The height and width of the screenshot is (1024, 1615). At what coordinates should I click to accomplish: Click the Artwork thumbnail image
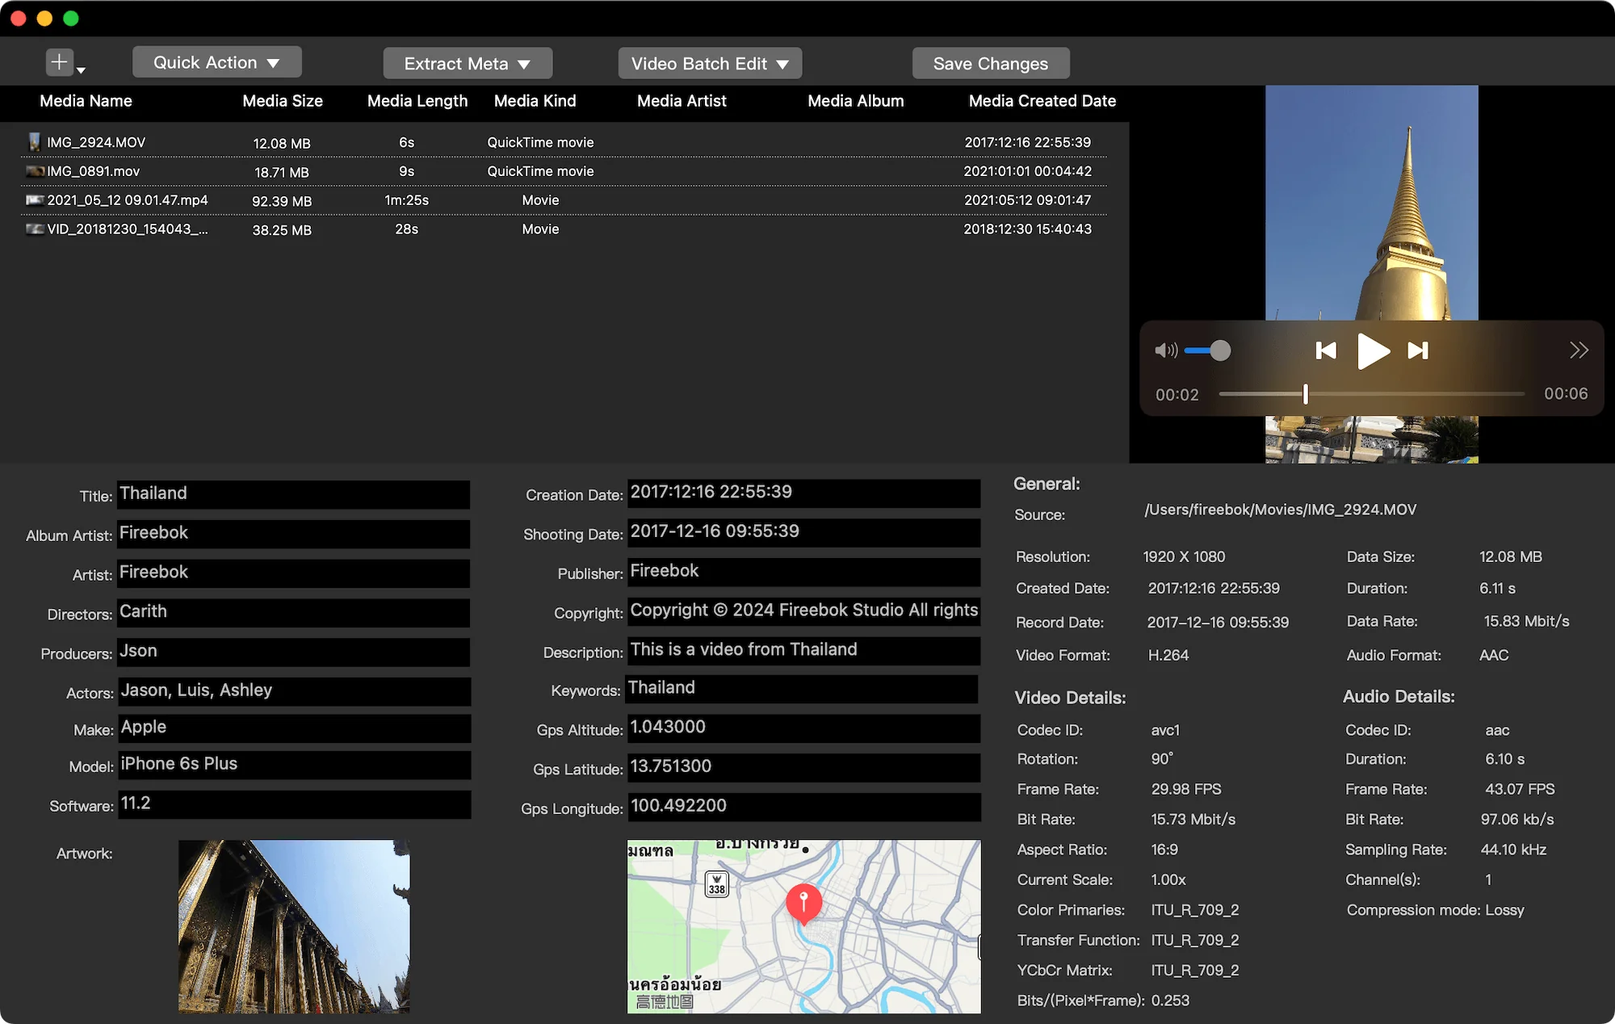(294, 926)
